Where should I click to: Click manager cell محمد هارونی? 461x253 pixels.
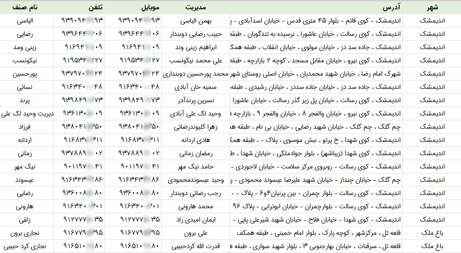pos(195,206)
